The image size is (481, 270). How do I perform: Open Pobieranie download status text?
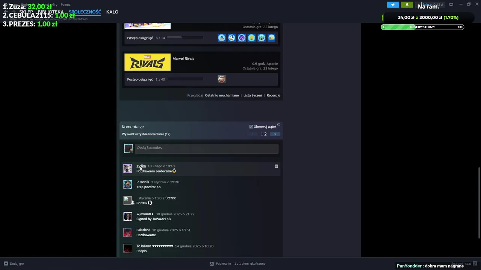pos(240,264)
